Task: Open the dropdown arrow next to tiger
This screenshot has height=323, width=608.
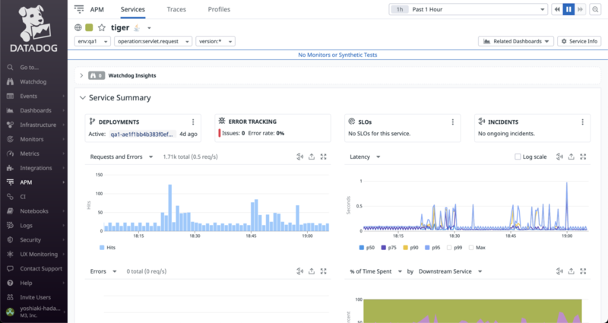Action: pyautogui.click(x=149, y=28)
